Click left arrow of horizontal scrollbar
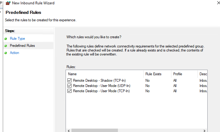This screenshot has width=220, height=132. [69, 130]
